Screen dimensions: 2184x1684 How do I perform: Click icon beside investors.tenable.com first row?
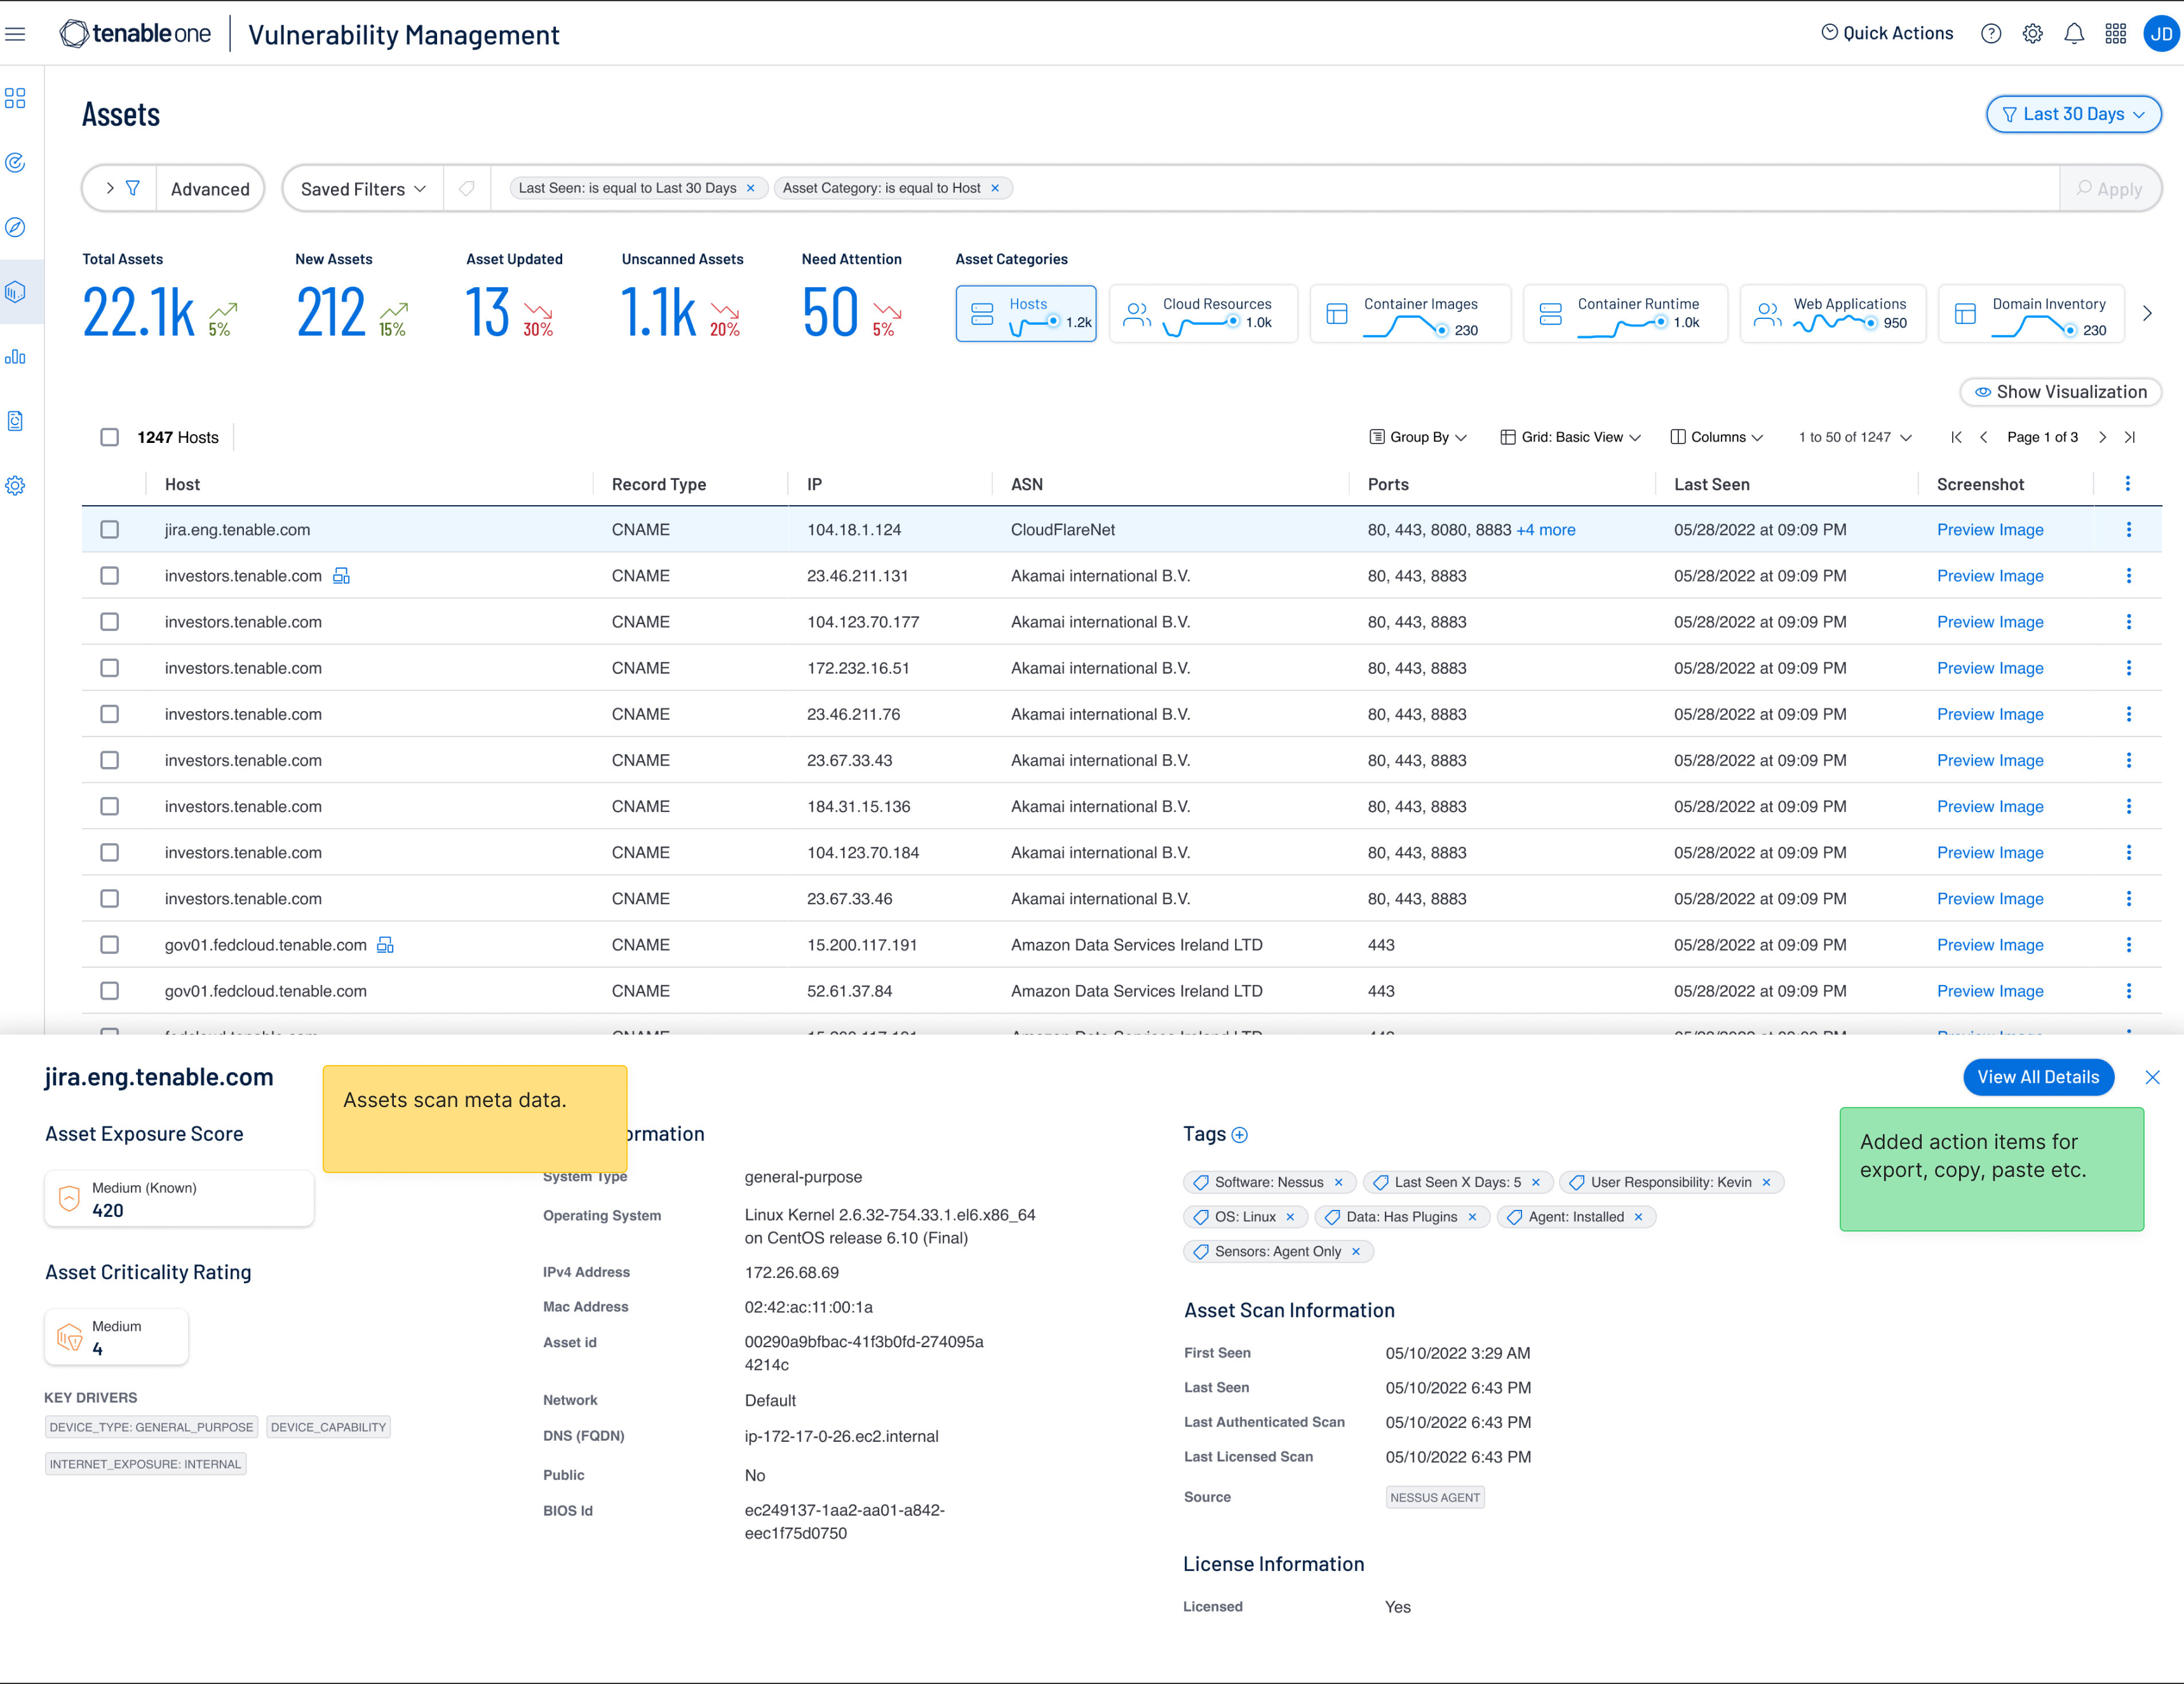pos(341,575)
